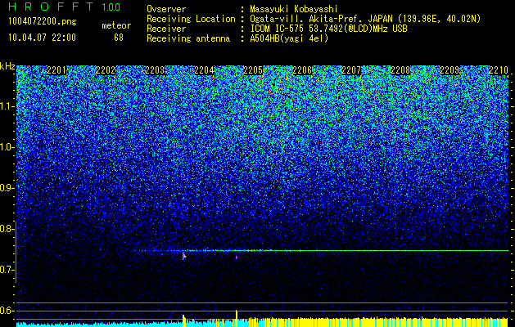Click the 2204 time marker
The image size is (515, 327).
click(x=204, y=70)
